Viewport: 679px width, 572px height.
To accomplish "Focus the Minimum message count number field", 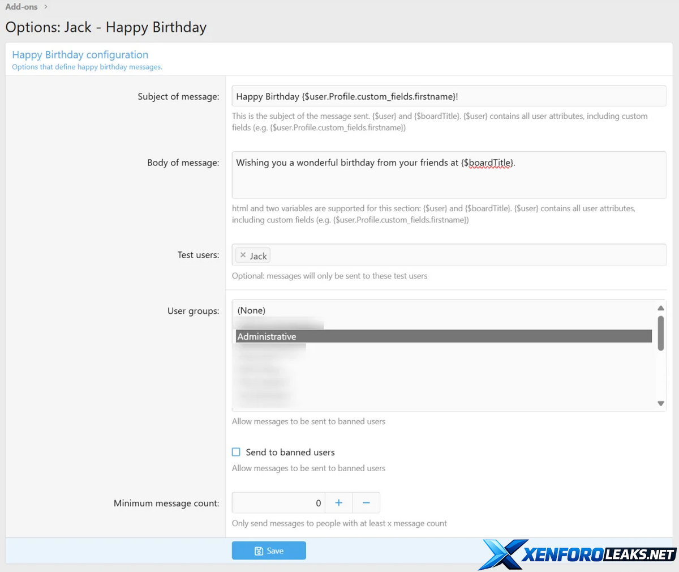I will tap(277, 503).
